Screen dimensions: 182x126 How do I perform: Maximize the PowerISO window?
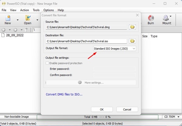coord(165,4)
